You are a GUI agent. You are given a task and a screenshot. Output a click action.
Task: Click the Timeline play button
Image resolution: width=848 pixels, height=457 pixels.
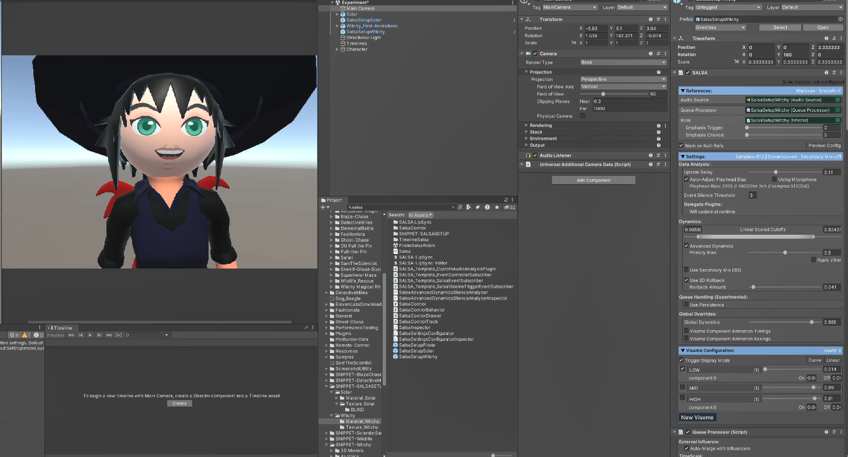(x=91, y=335)
